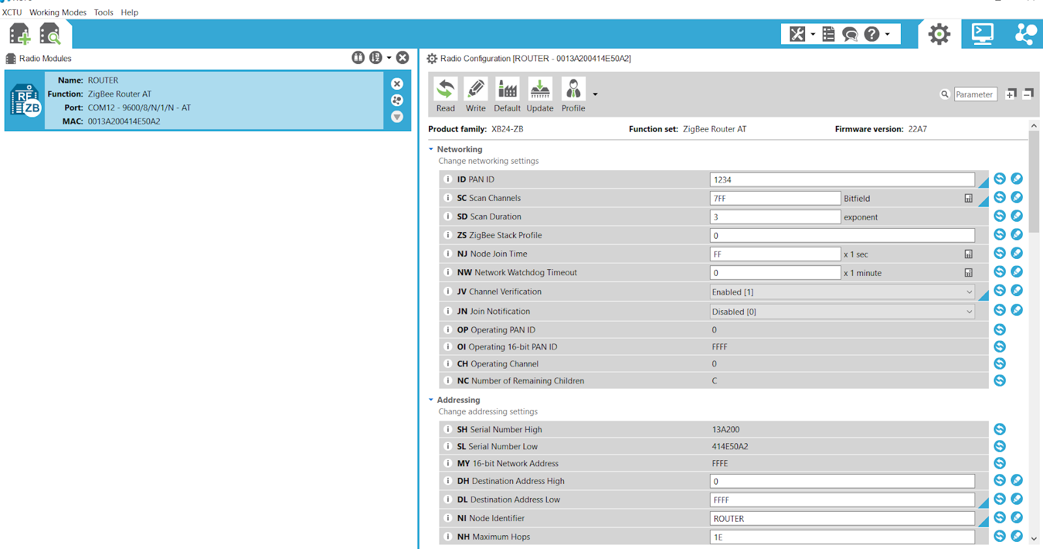Open the Help menu
Image resolution: width=1043 pixels, height=549 pixels.
tap(129, 12)
